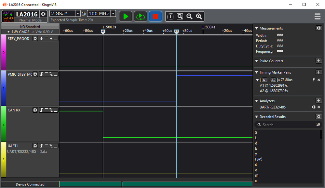Screen dimensions: 325x188
Task: Collapse the Timing Marker Pairs section
Action: 257,72
